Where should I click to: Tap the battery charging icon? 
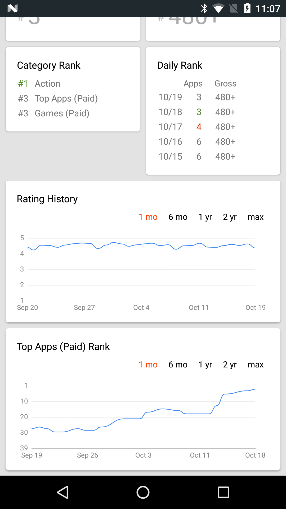pyautogui.click(x=247, y=8)
